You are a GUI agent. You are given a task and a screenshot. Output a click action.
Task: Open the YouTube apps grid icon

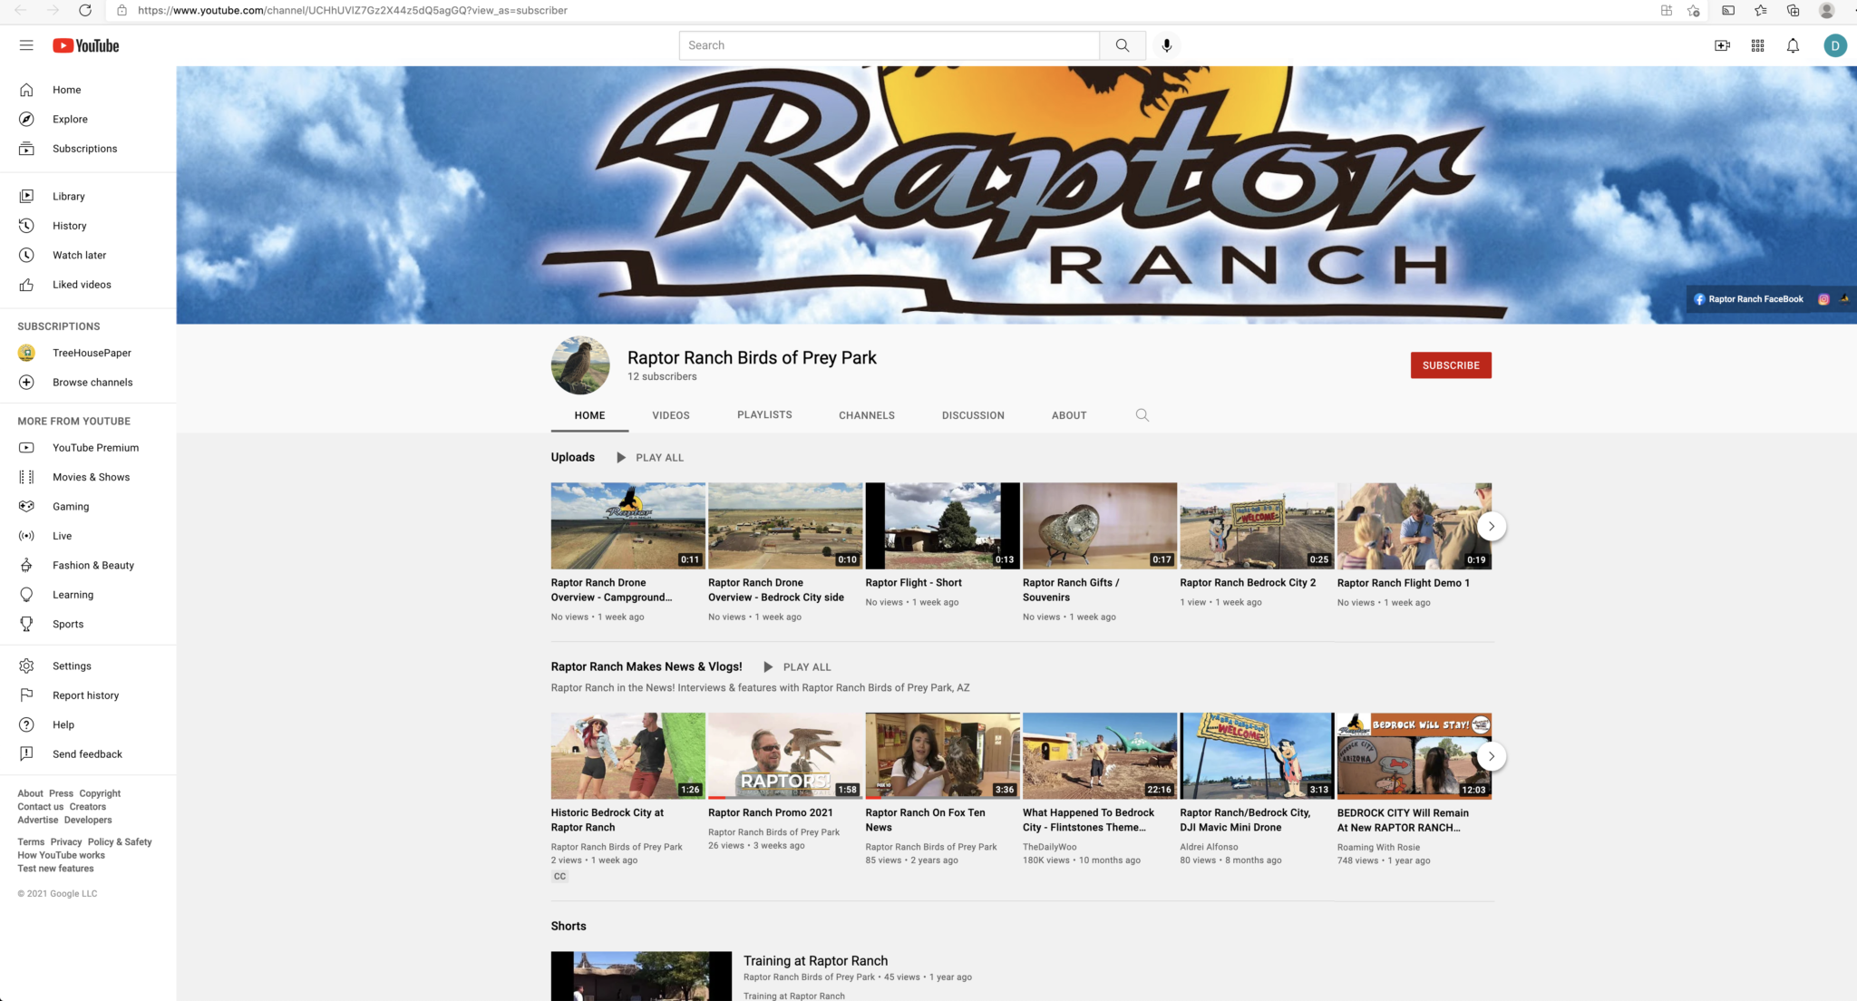click(1757, 45)
